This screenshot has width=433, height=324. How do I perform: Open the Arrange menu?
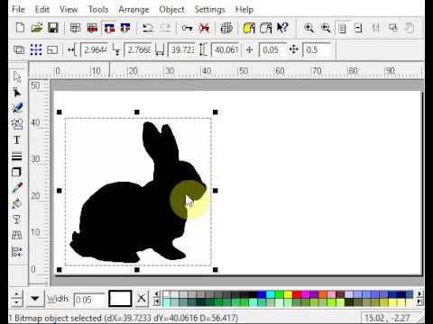coord(134,10)
